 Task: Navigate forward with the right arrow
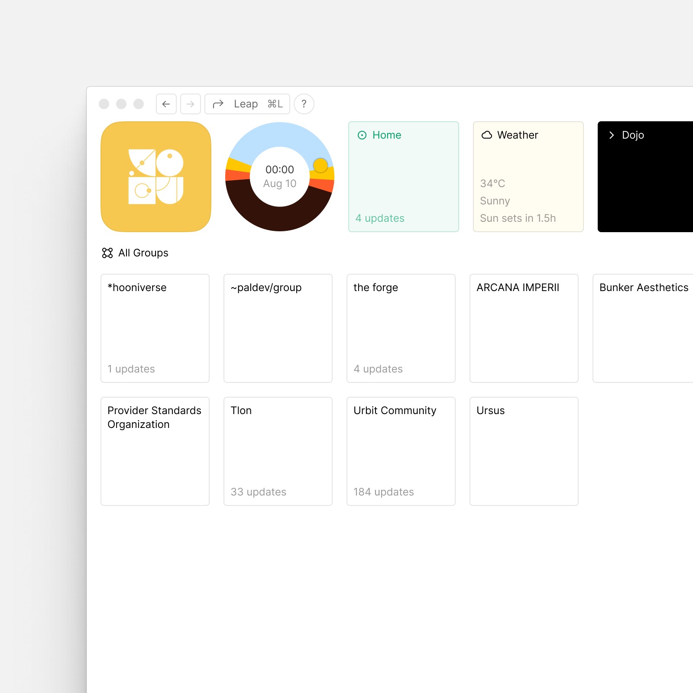point(190,104)
